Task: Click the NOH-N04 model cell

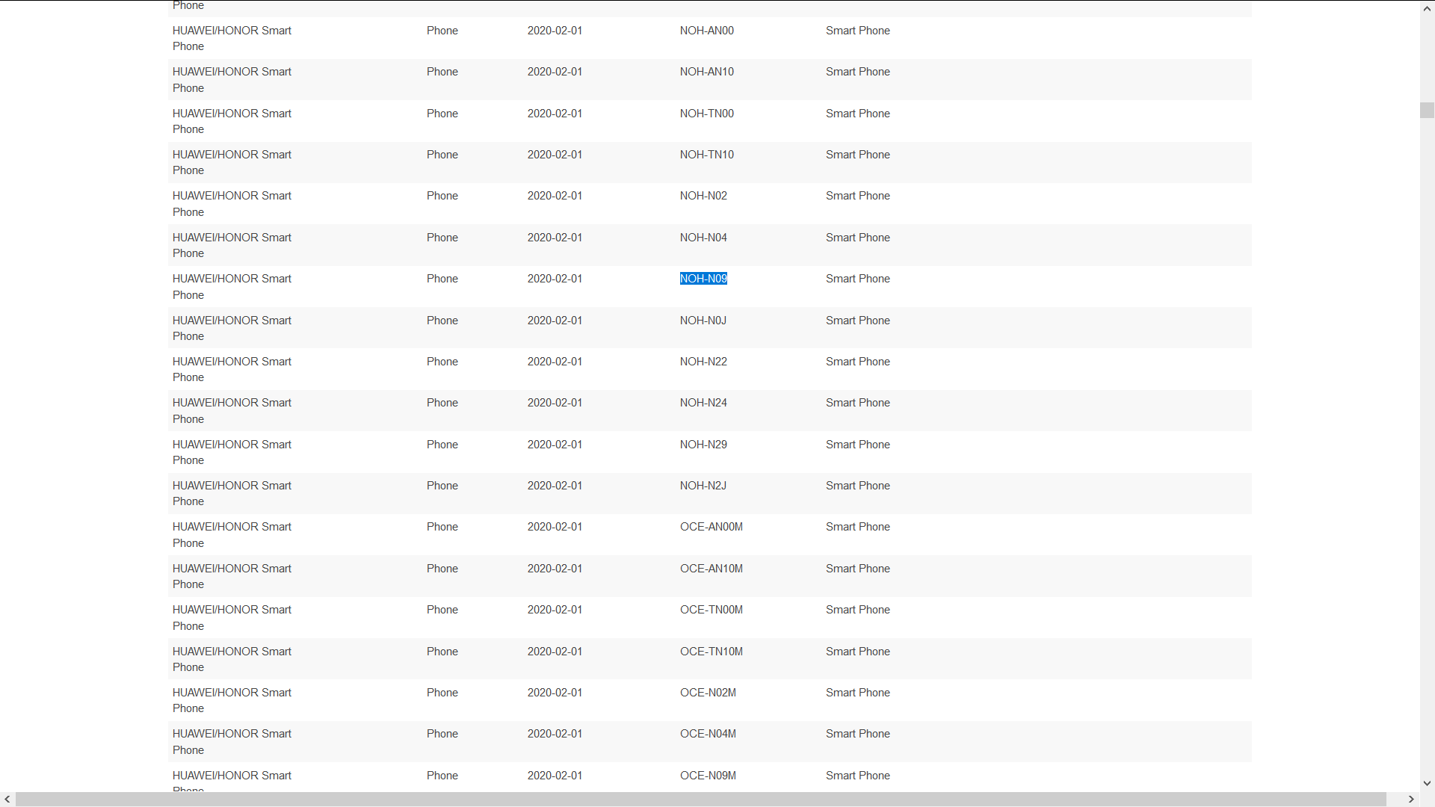Action: point(703,238)
